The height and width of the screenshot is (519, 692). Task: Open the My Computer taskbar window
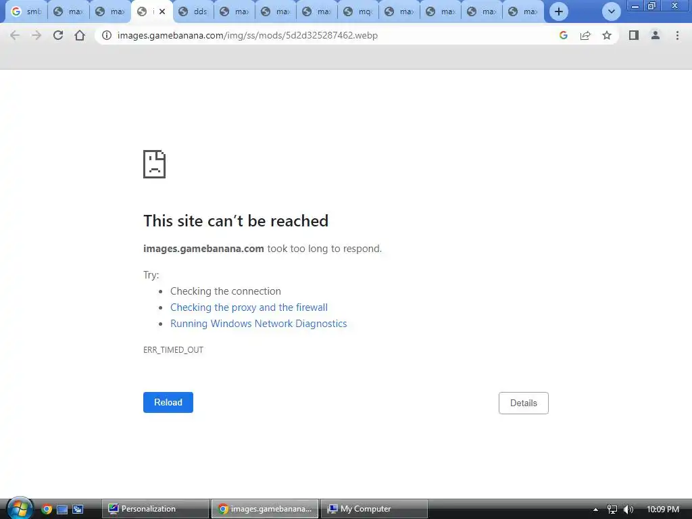coord(374,509)
